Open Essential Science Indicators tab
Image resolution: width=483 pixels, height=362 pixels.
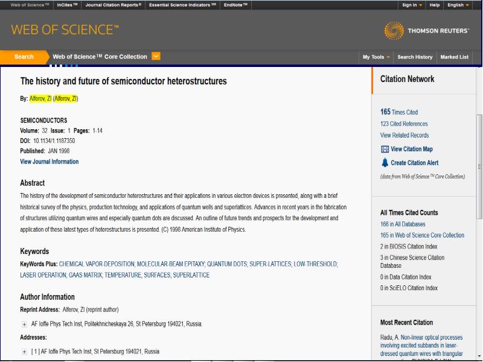coord(182,5)
